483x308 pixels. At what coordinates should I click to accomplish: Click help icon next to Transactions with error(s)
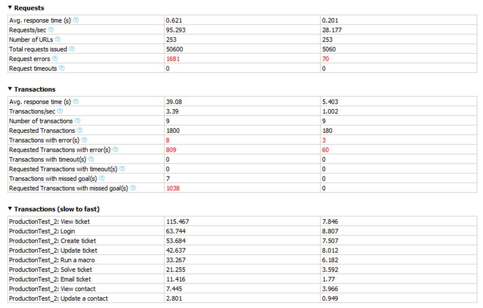coord(84,140)
